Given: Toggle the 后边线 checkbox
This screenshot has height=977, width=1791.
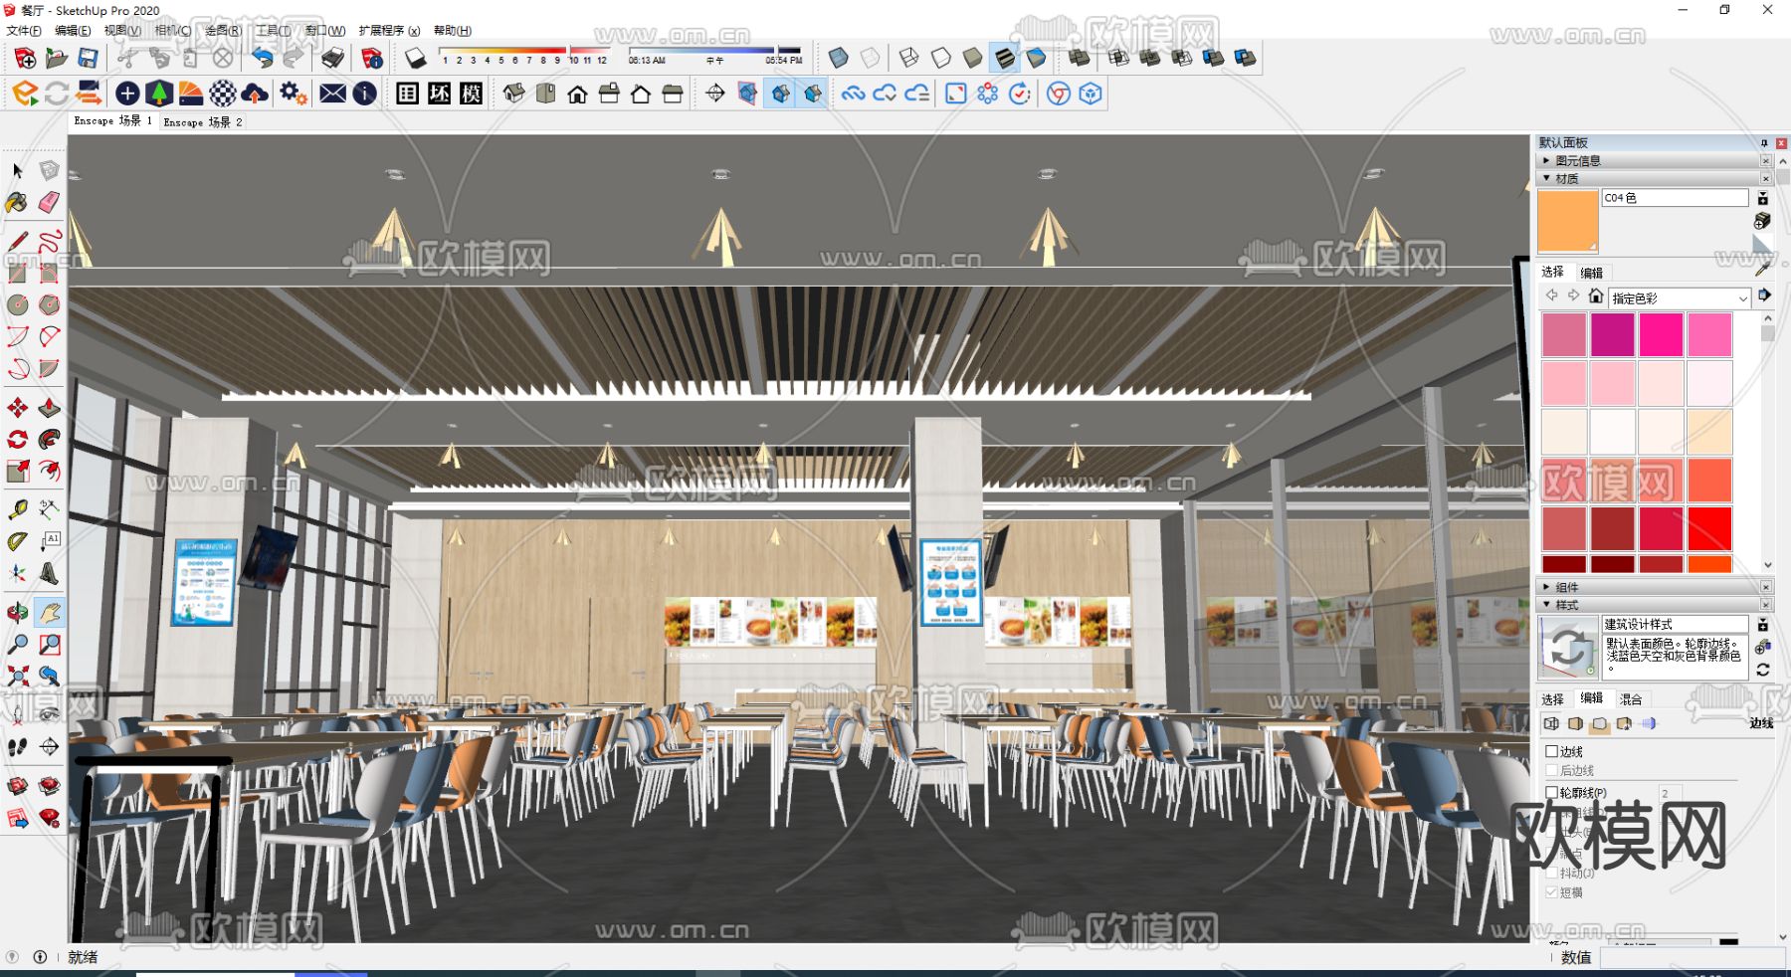Looking at the screenshot, I should 1551,771.
